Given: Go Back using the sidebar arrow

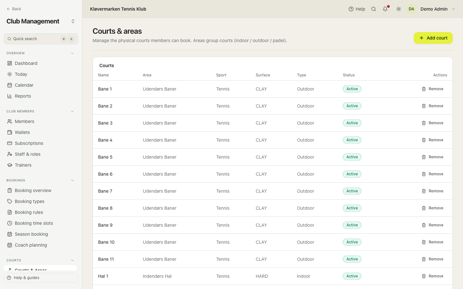Looking at the screenshot, I should click(x=14, y=9).
